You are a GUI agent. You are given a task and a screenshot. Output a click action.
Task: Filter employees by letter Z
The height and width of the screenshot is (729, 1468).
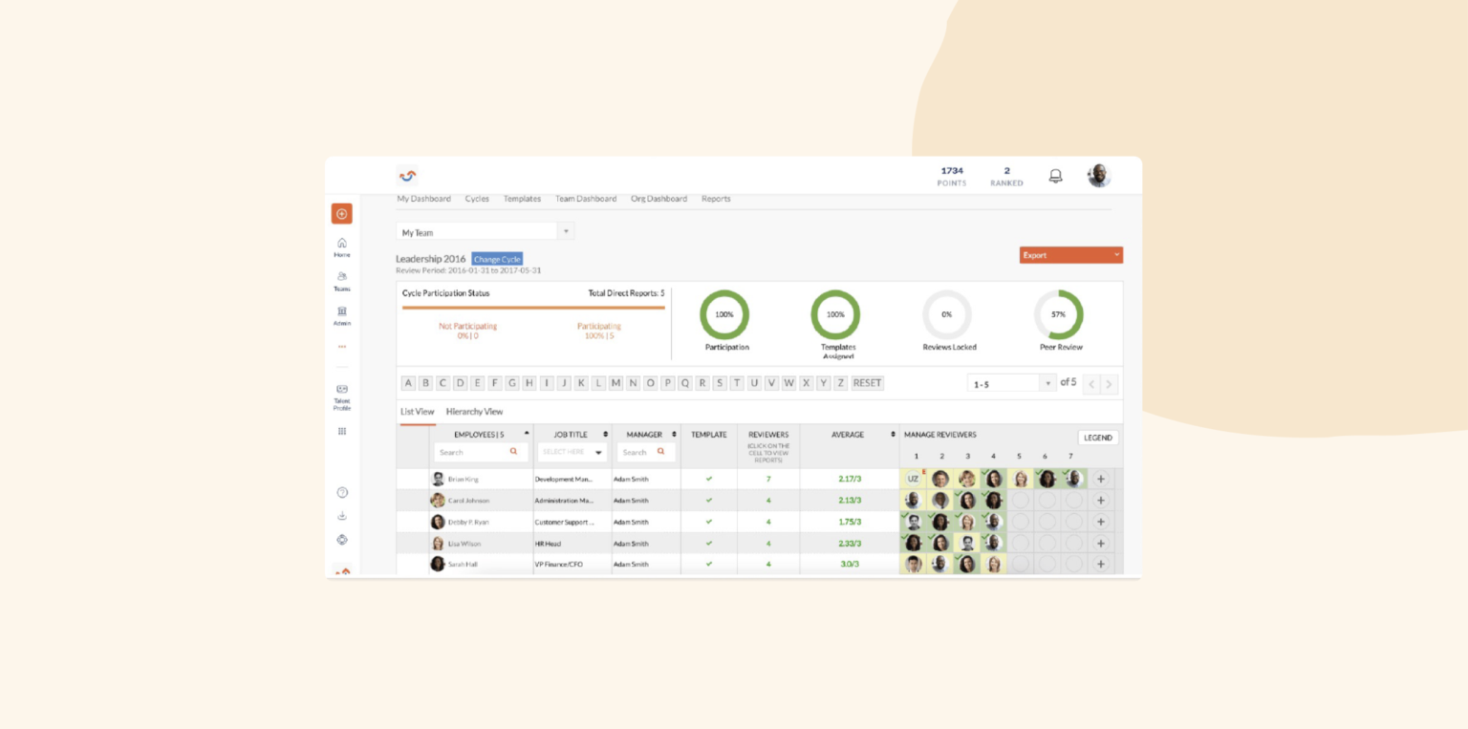pos(840,383)
